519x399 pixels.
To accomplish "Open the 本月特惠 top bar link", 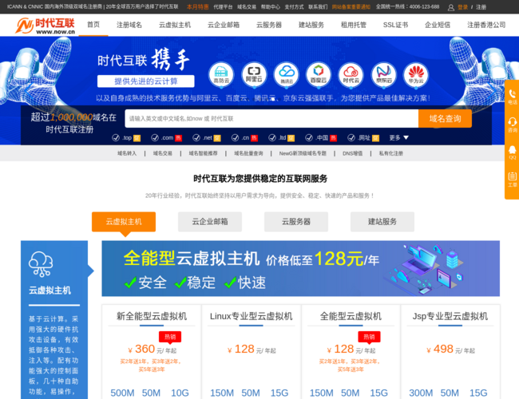I will [x=197, y=7].
